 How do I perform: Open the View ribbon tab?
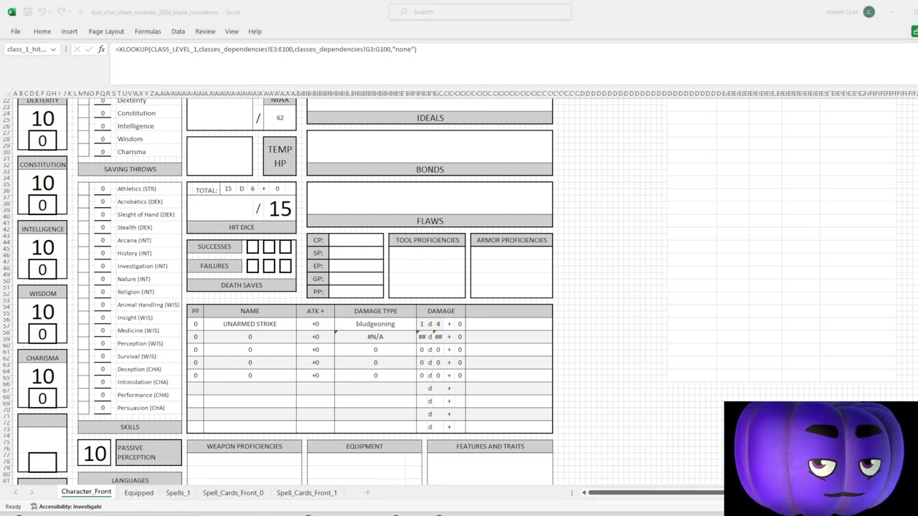[x=232, y=32]
